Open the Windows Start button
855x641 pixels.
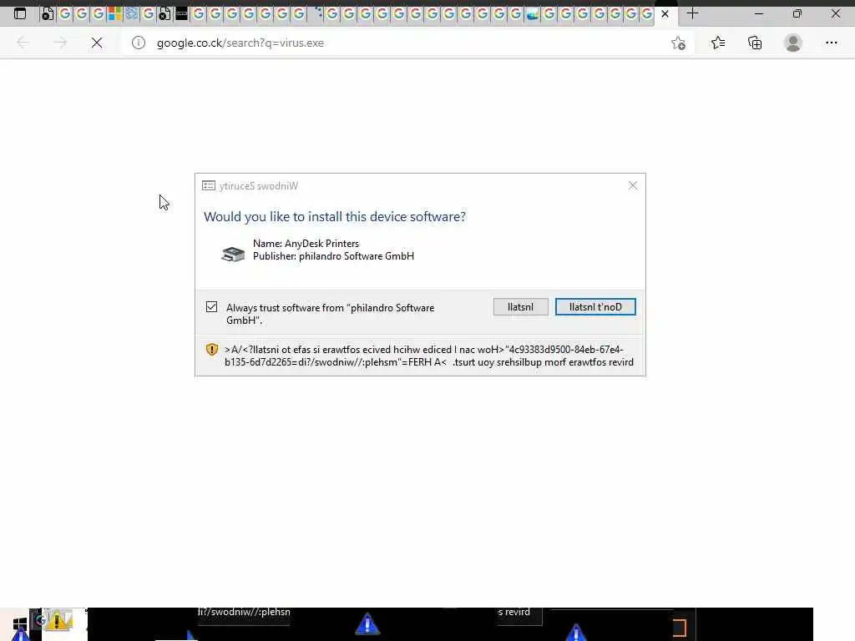coord(20,624)
